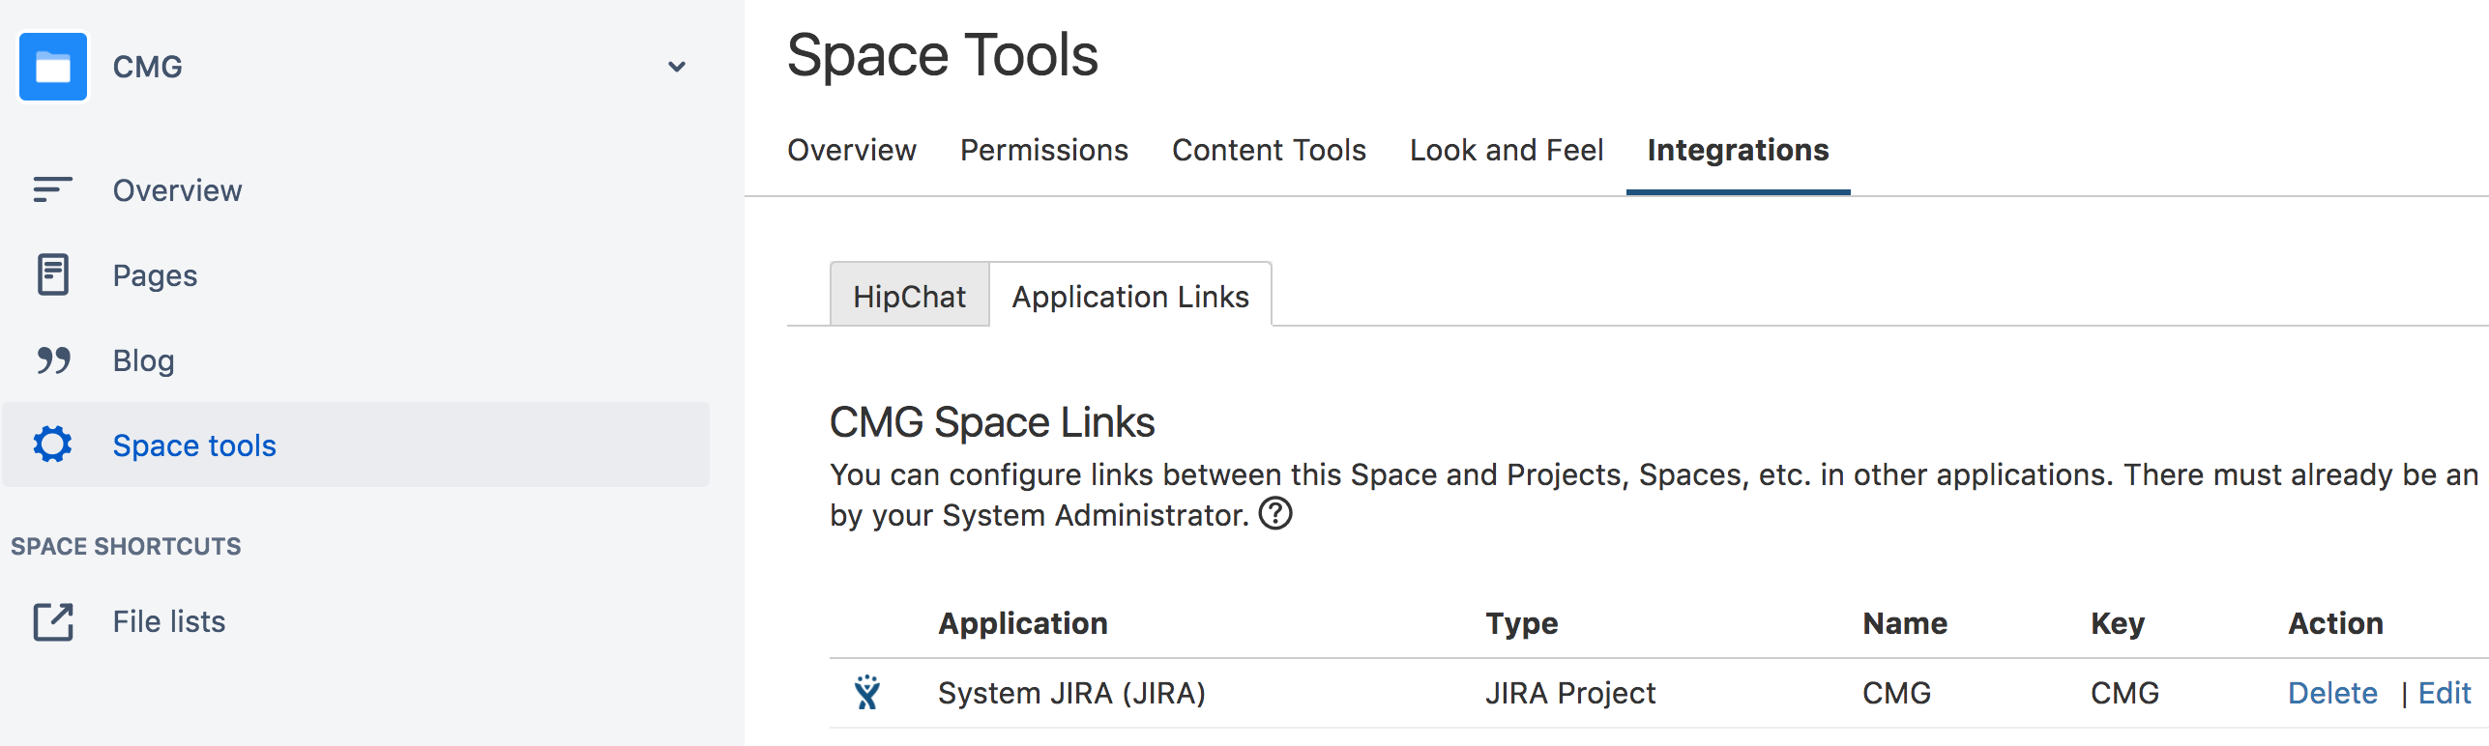Screen dimensions: 2489x746
Task: Click the Name column header
Action: pyautogui.click(x=1905, y=623)
